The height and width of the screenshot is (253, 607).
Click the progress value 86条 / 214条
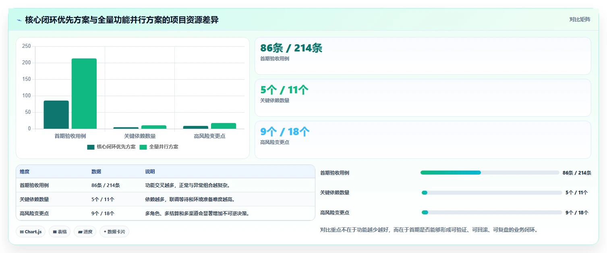(x=577, y=173)
